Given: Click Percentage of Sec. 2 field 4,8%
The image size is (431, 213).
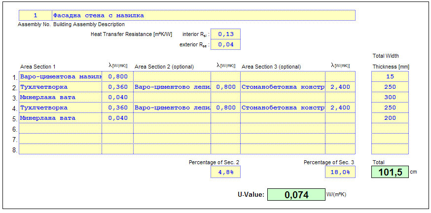Looking at the screenshot, I should click(x=226, y=172).
